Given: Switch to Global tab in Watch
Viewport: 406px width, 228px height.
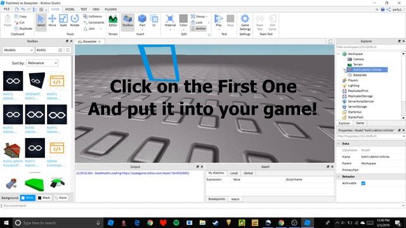Looking at the screenshot, I should (248, 173).
